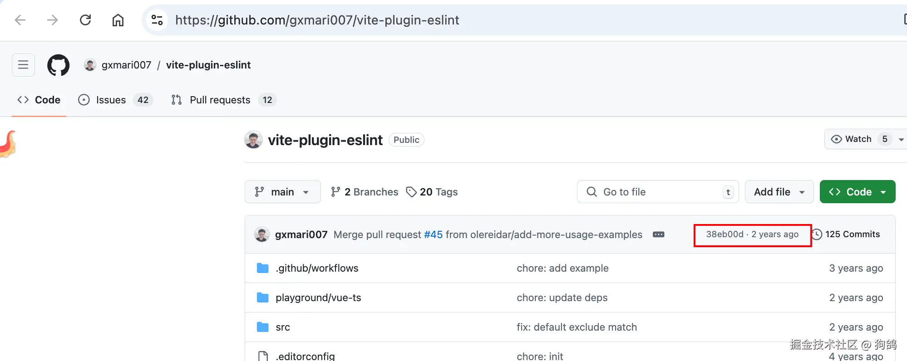This screenshot has width=907, height=361.
Task: View the 20 Tags link
Action: [432, 192]
